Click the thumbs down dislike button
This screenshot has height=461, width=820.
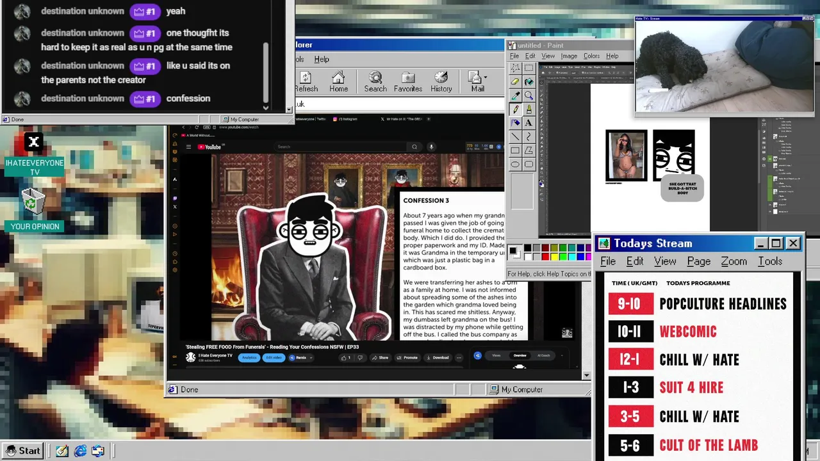click(x=360, y=358)
